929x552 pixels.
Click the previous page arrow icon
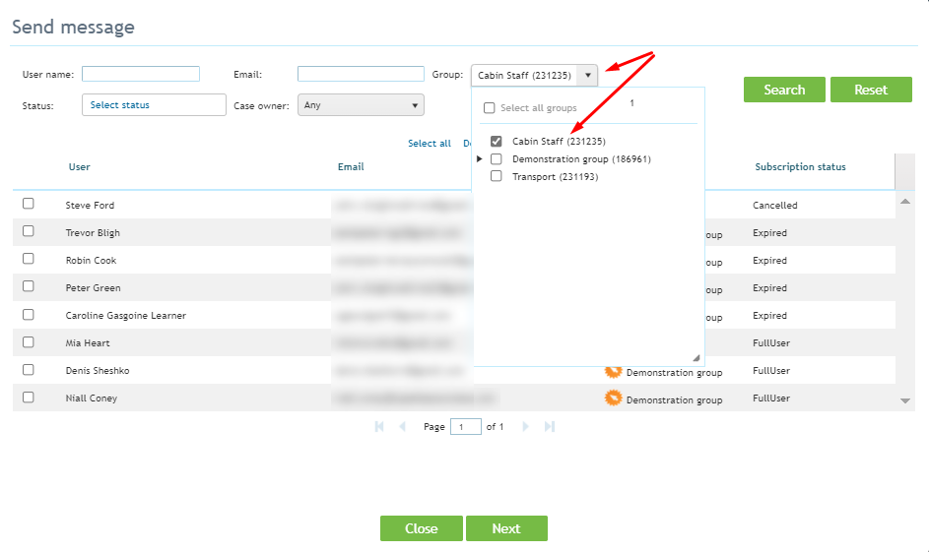coord(402,427)
